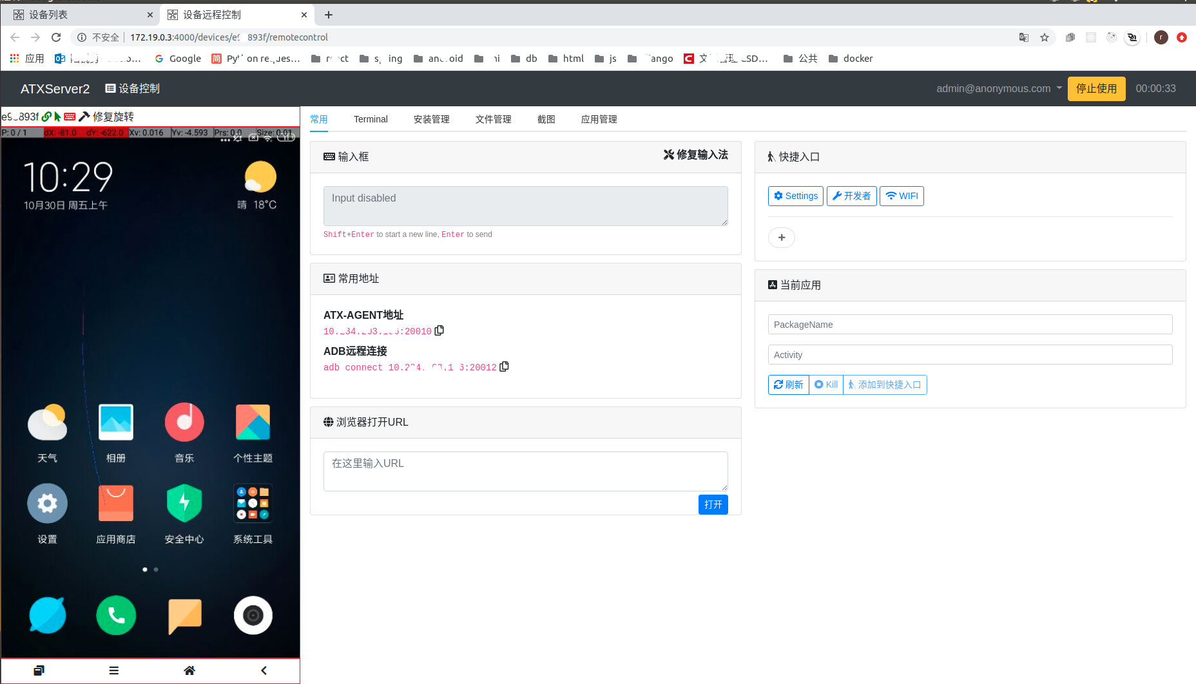Viewport: 1196px width, 684px height.
Task: Click 添加到快捷入口 in current app panel
Action: coord(884,385)
